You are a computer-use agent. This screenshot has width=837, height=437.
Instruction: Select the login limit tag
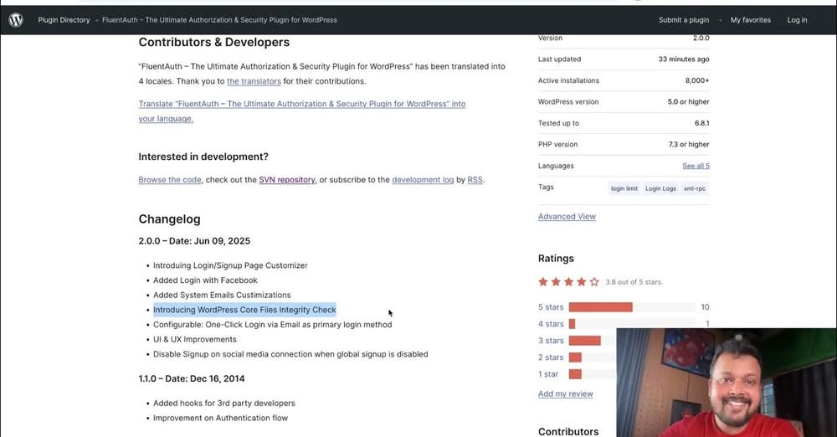point(624,188)
